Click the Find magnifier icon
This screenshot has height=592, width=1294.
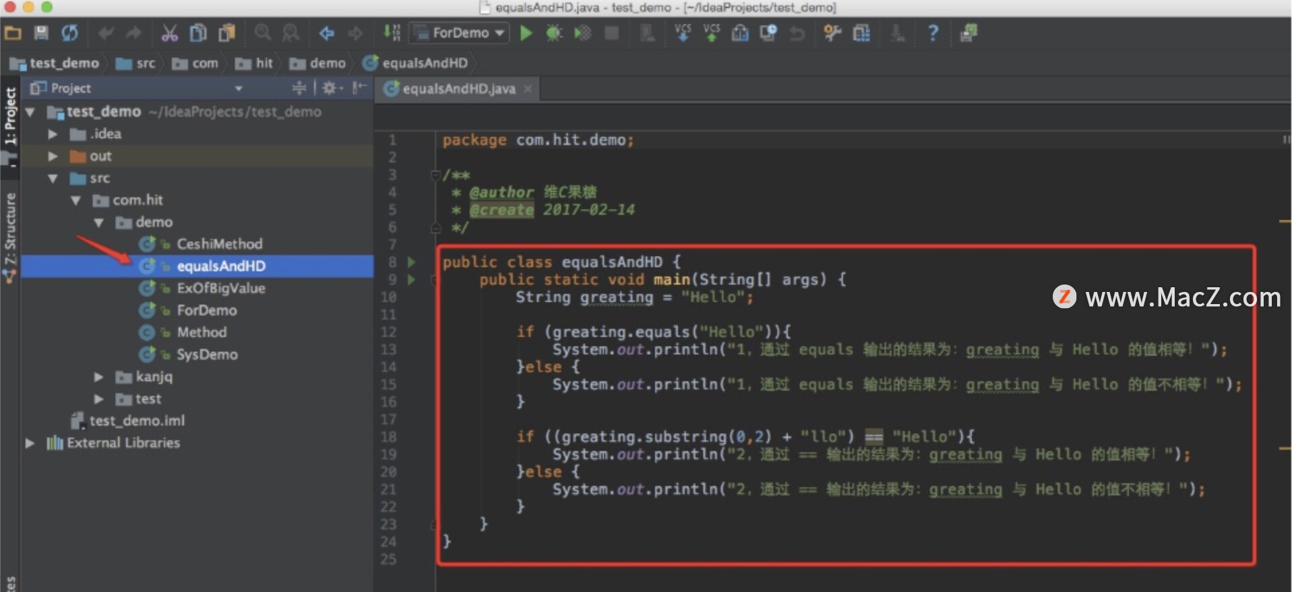[263, 33]
